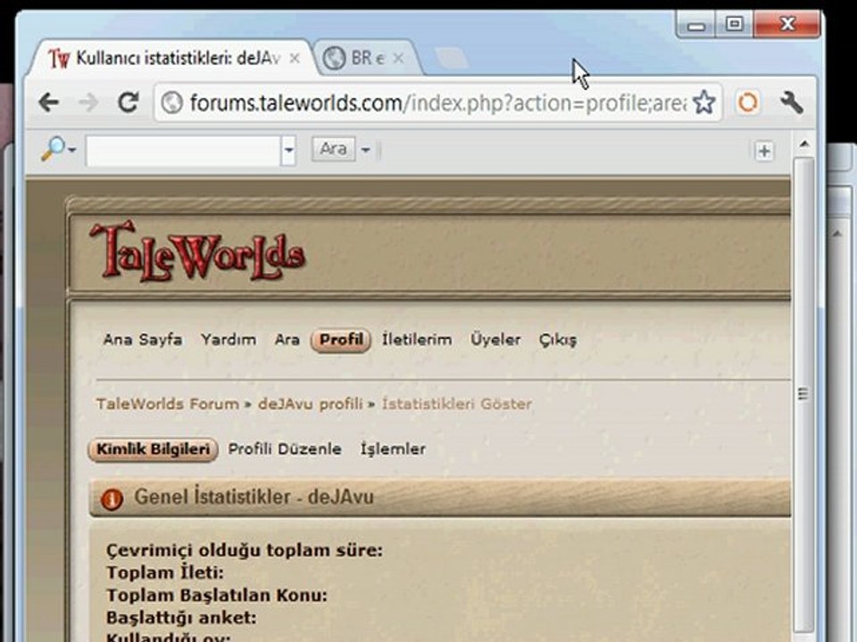The image size is (857, 642).
Task: Close the browser window
Action: tap(787, 24)
